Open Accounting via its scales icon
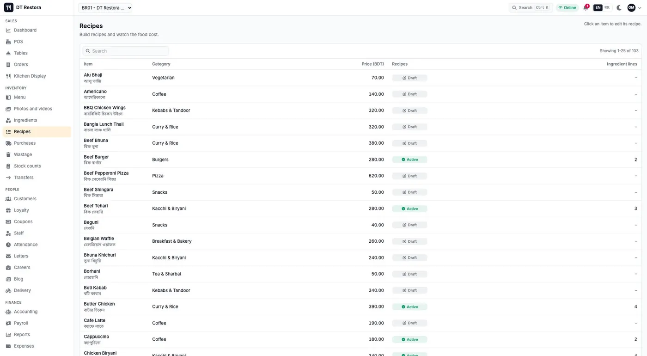The height and width of the screenshot is (356, 647). tap(8, 312)
